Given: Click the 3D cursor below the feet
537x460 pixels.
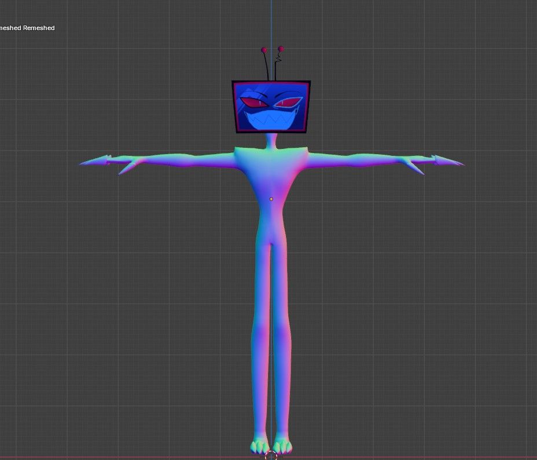Looking at the screenshot, I should pos(271,455).
